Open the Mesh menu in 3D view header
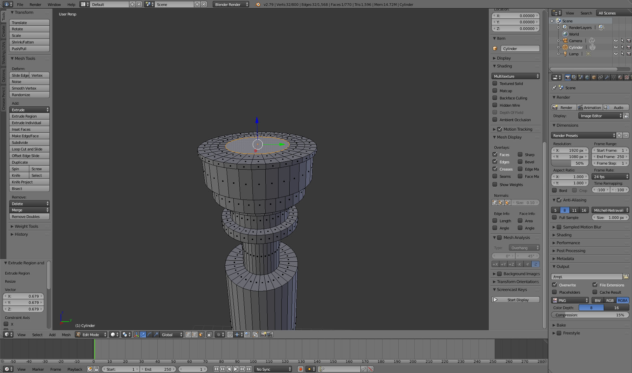Image resolution: width=632 pixels, height=373 pixels. click(x=66, y=334)
